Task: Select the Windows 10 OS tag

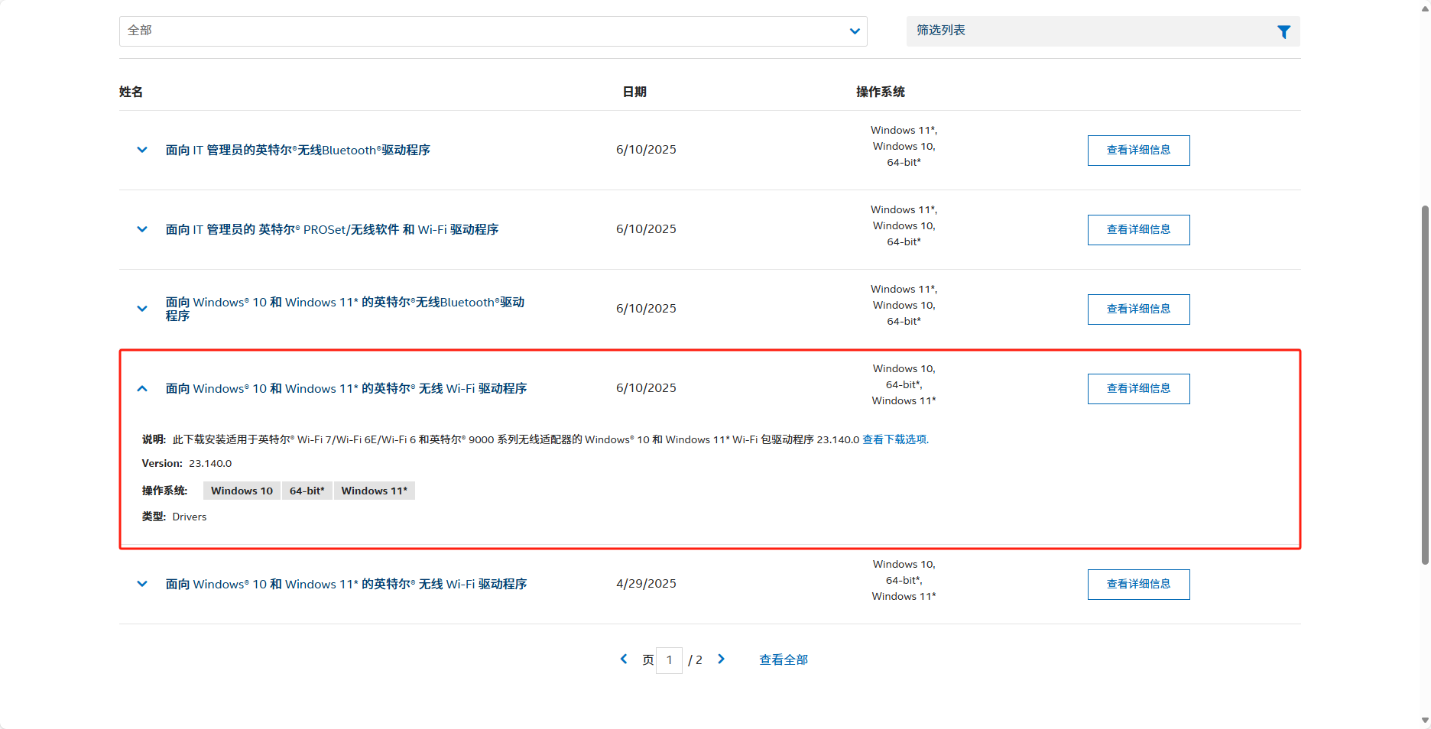Action: click(x=242, y=491)
